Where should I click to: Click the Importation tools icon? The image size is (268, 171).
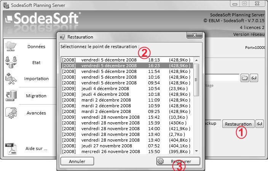point(11,79)
